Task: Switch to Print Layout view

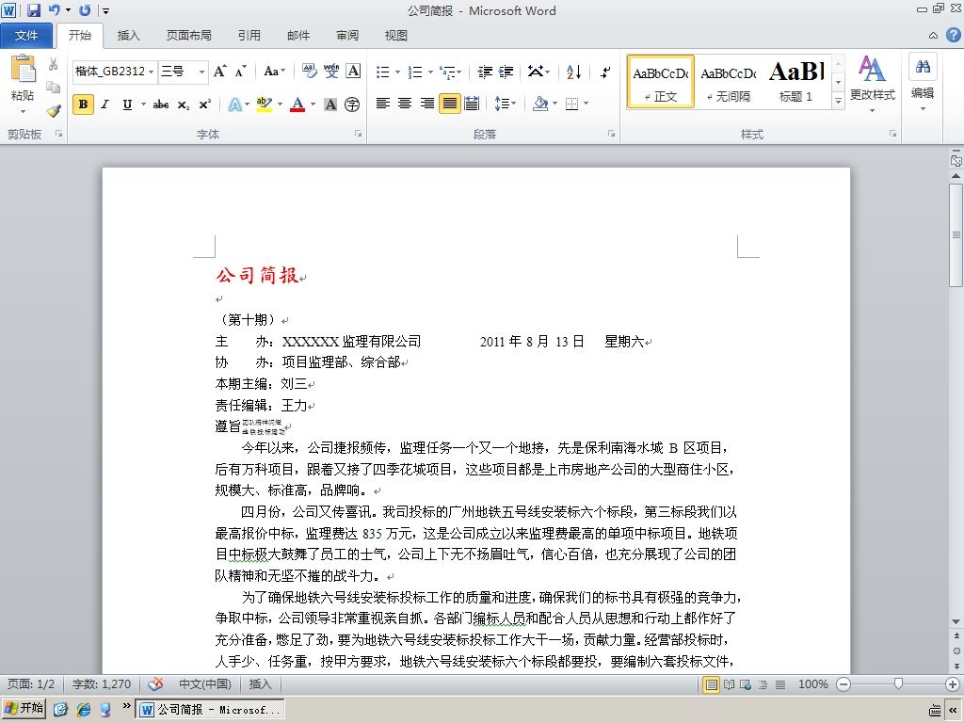Action: click(x=712, y=684)
